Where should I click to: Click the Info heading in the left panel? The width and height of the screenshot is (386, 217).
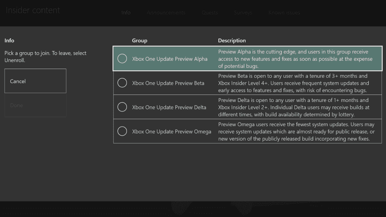click(x=9, y=40)
